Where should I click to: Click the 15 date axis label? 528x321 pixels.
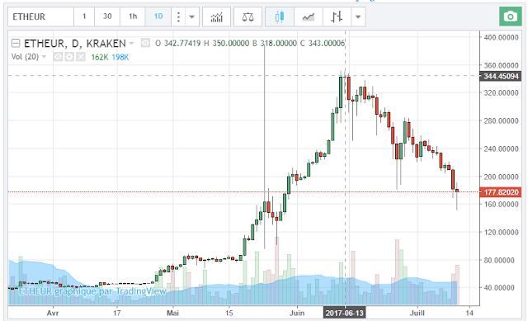pos(229,313)
